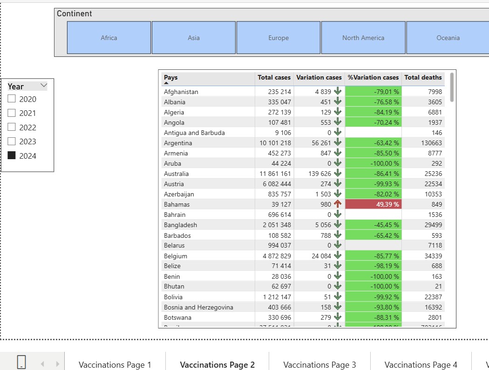Screen dimensions: 489x370
Task: Select Europe in the Continent slicer
Action: click(278, 38)
